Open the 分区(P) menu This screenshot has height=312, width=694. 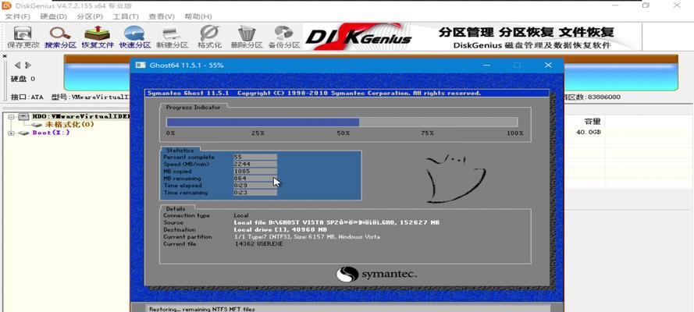pos(90,16)
